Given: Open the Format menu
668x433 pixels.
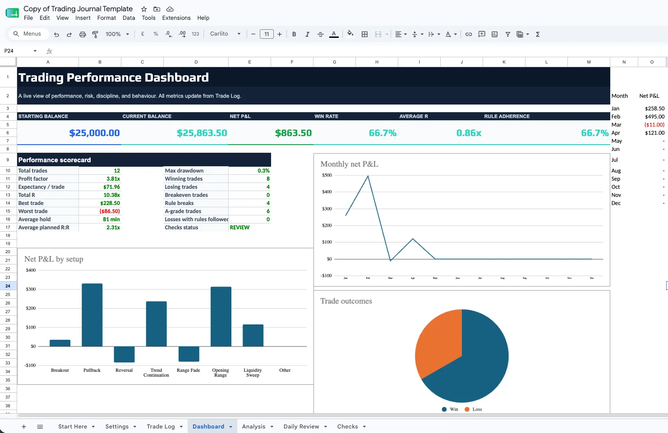Looking at the screenshot, I should click(x=106, y=18).
